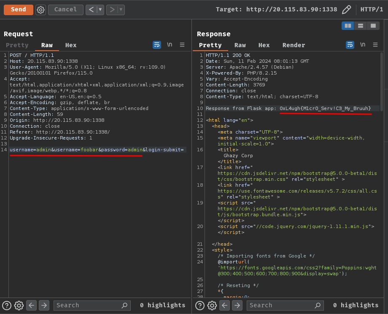
Task: Go to next search match in Response
Action: coord(237,306)
